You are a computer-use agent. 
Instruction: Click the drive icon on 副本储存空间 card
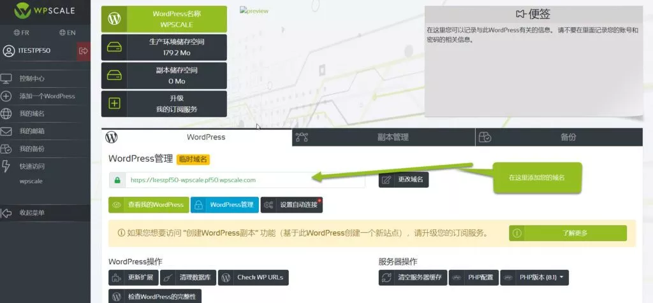click(x=114, y=76)
